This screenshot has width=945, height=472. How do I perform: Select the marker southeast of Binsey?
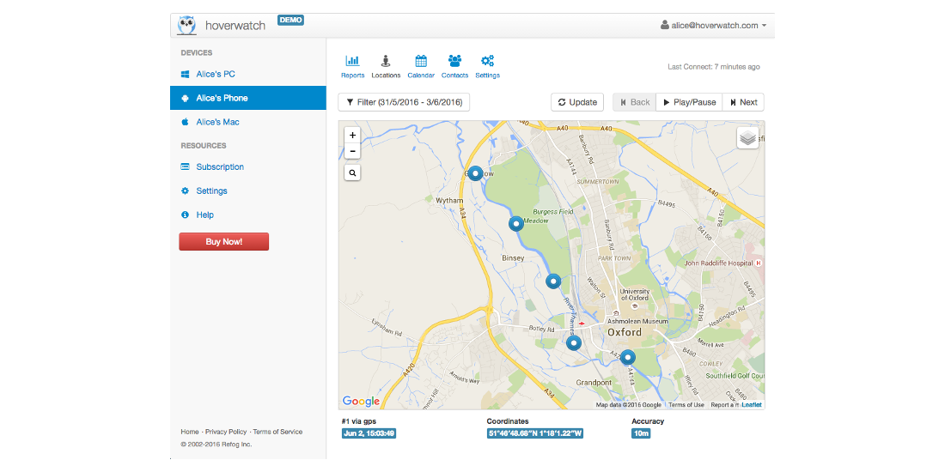pyautogui.click(x=553, y=281)
